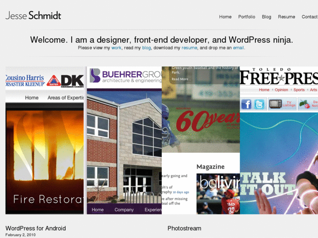Follow the 'blog' link in welcome text
Image resolution: width=318 pixels, height=238 pixels.
coord(147,48)
